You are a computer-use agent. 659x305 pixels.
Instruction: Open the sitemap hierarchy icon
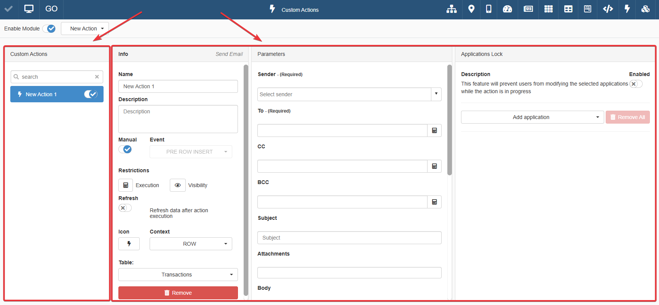(452, 9)
